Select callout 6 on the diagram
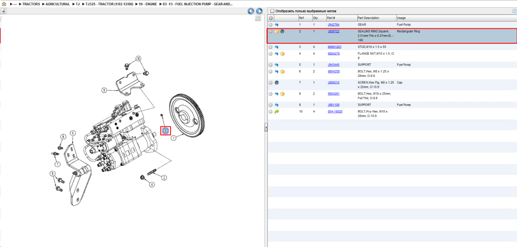This screenshot has height=247, width=517. pos(63,137)
